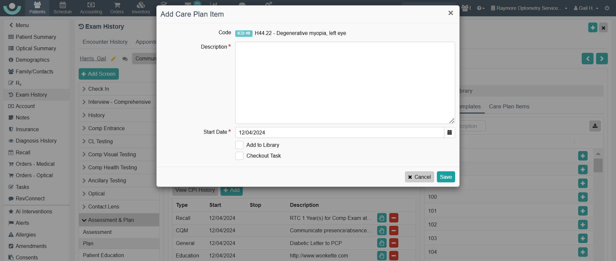
Task: Open calendar picker for Start Date
Action: pyautogui.click(x=449, y=132)
